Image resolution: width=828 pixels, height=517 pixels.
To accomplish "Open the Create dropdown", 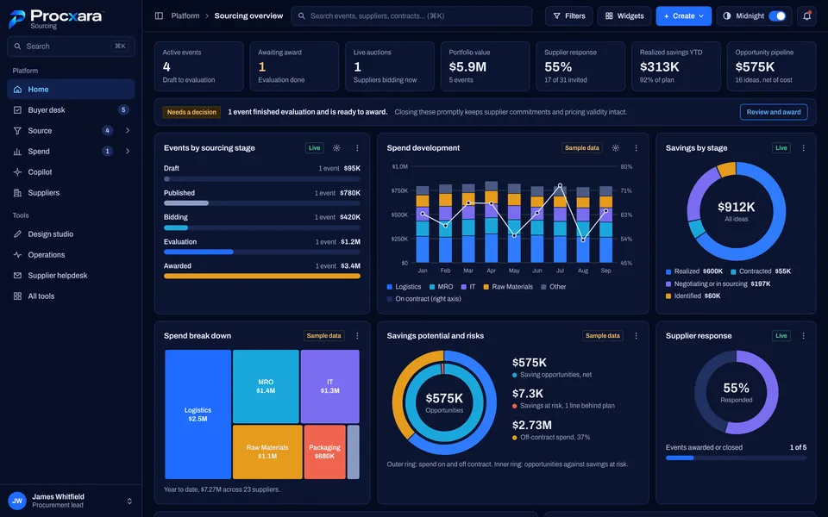I will [683, 16].
